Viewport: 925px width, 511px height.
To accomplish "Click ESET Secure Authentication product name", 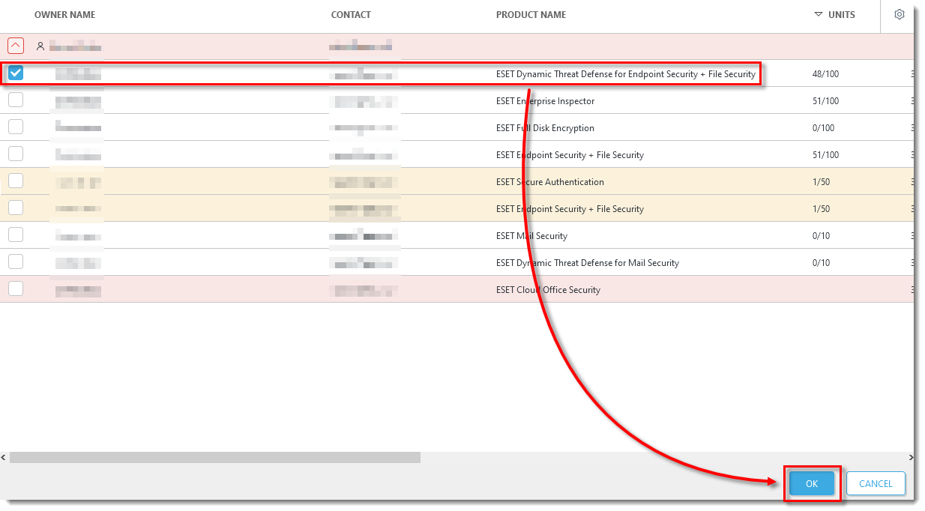I will click(x=549, y=182).
